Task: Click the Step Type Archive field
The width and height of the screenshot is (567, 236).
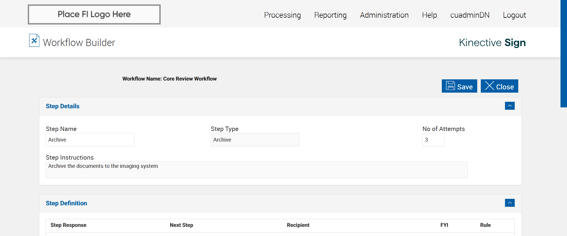Action: 255,140
